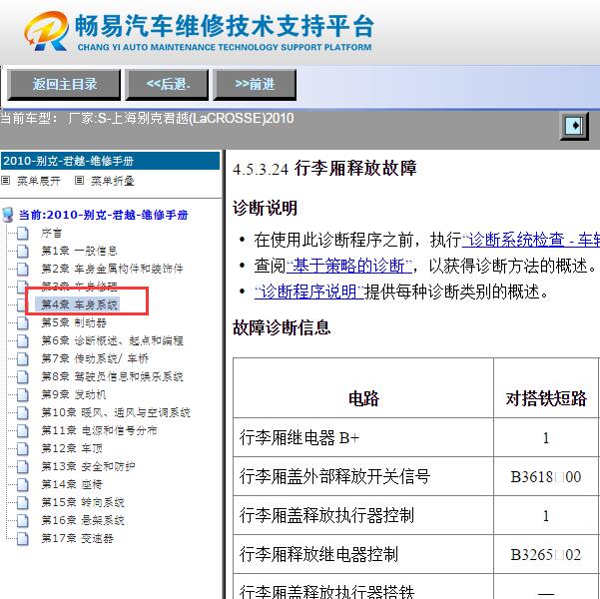Open 第6章 诊断概述、起点和编程

coord(112,340)
